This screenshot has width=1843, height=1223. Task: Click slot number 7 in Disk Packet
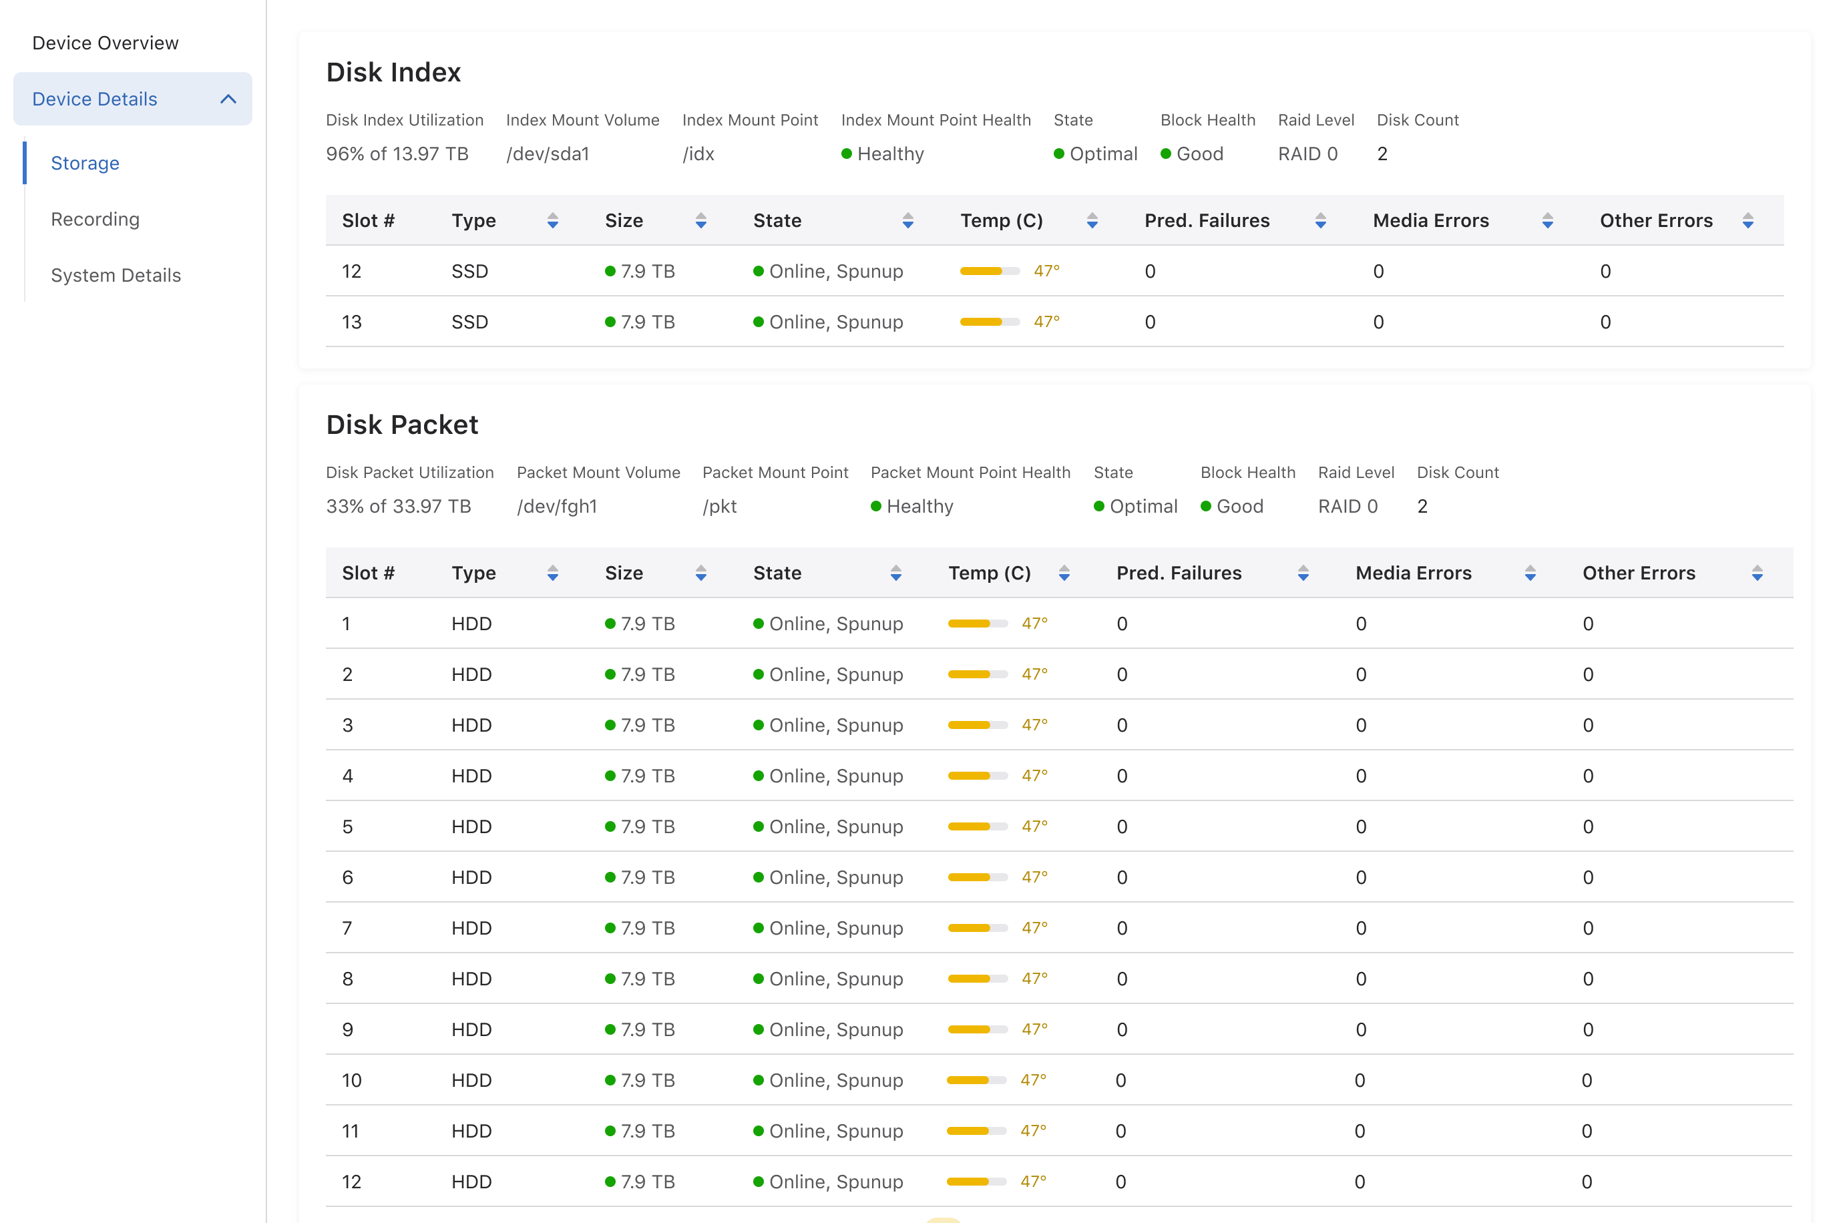pos(347,928)
